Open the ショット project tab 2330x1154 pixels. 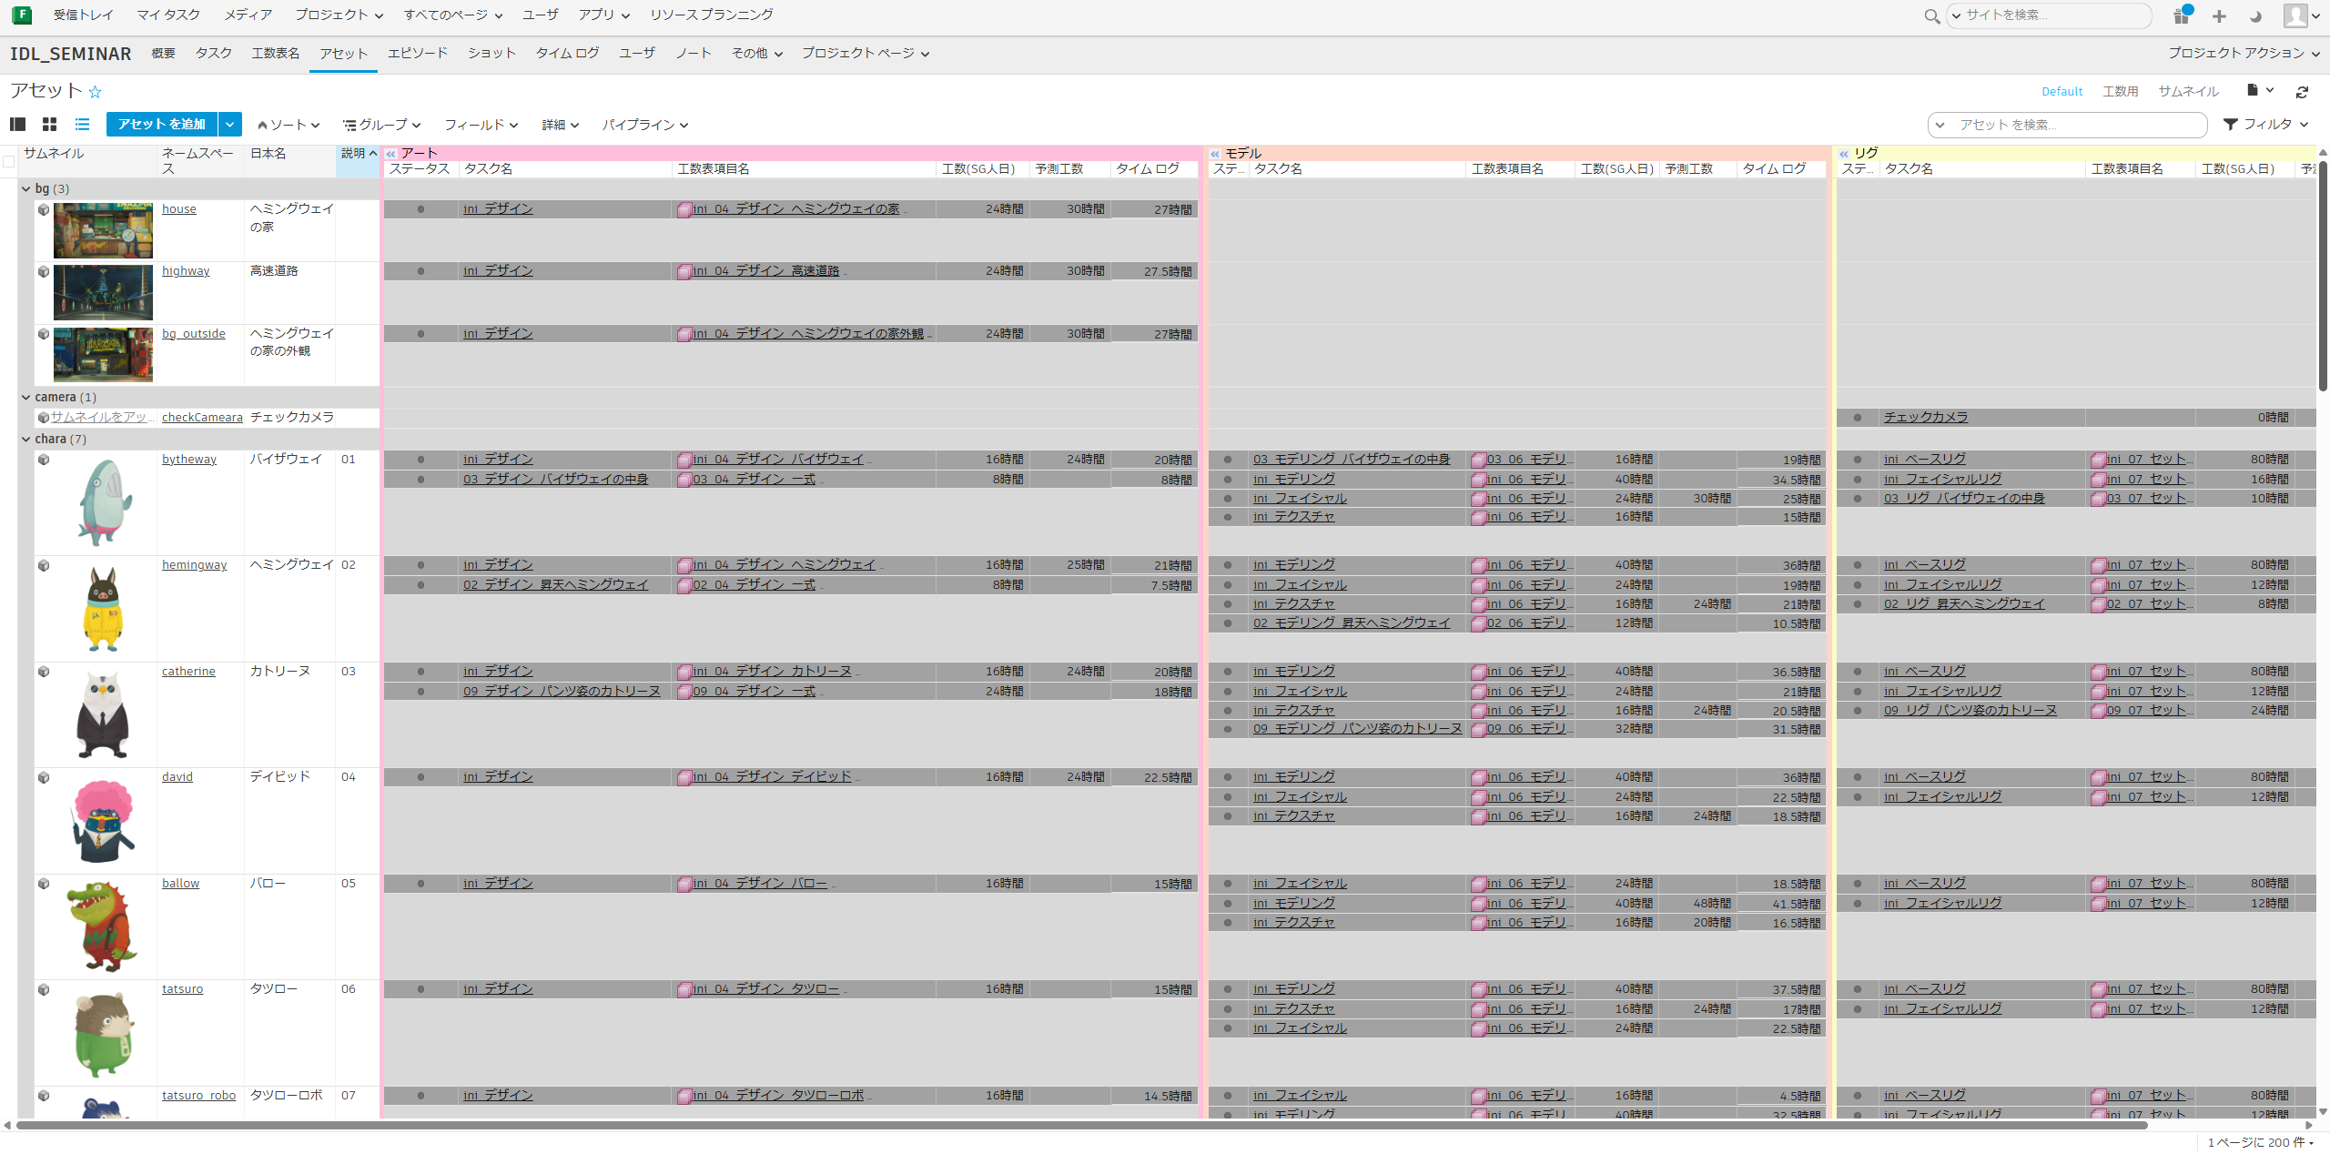(491, 54)
